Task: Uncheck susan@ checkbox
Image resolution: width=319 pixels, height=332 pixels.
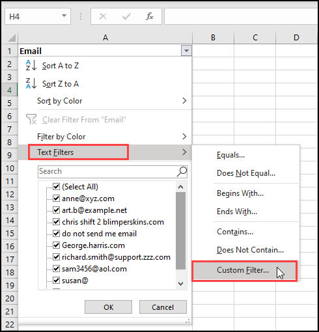Action: 56,281
